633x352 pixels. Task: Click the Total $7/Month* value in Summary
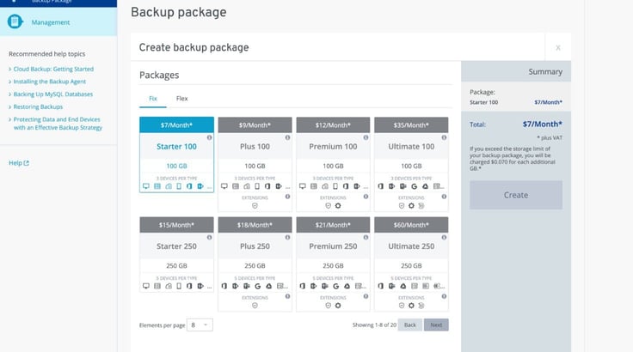click(x=542, y=124)
